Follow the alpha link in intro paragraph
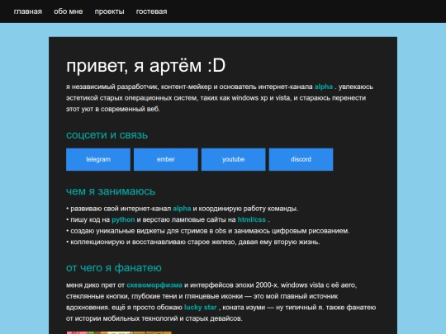 324,87
